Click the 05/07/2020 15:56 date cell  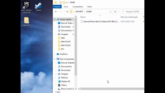[x=127, y=21]
